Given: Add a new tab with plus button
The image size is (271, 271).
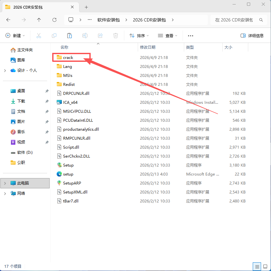Looking at the screenshot, I should click(86, 7).
